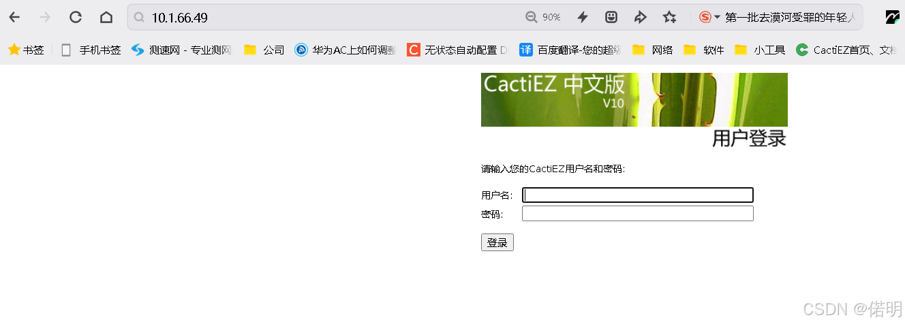Click the 用户登录 heading text

tap(749, 138)
